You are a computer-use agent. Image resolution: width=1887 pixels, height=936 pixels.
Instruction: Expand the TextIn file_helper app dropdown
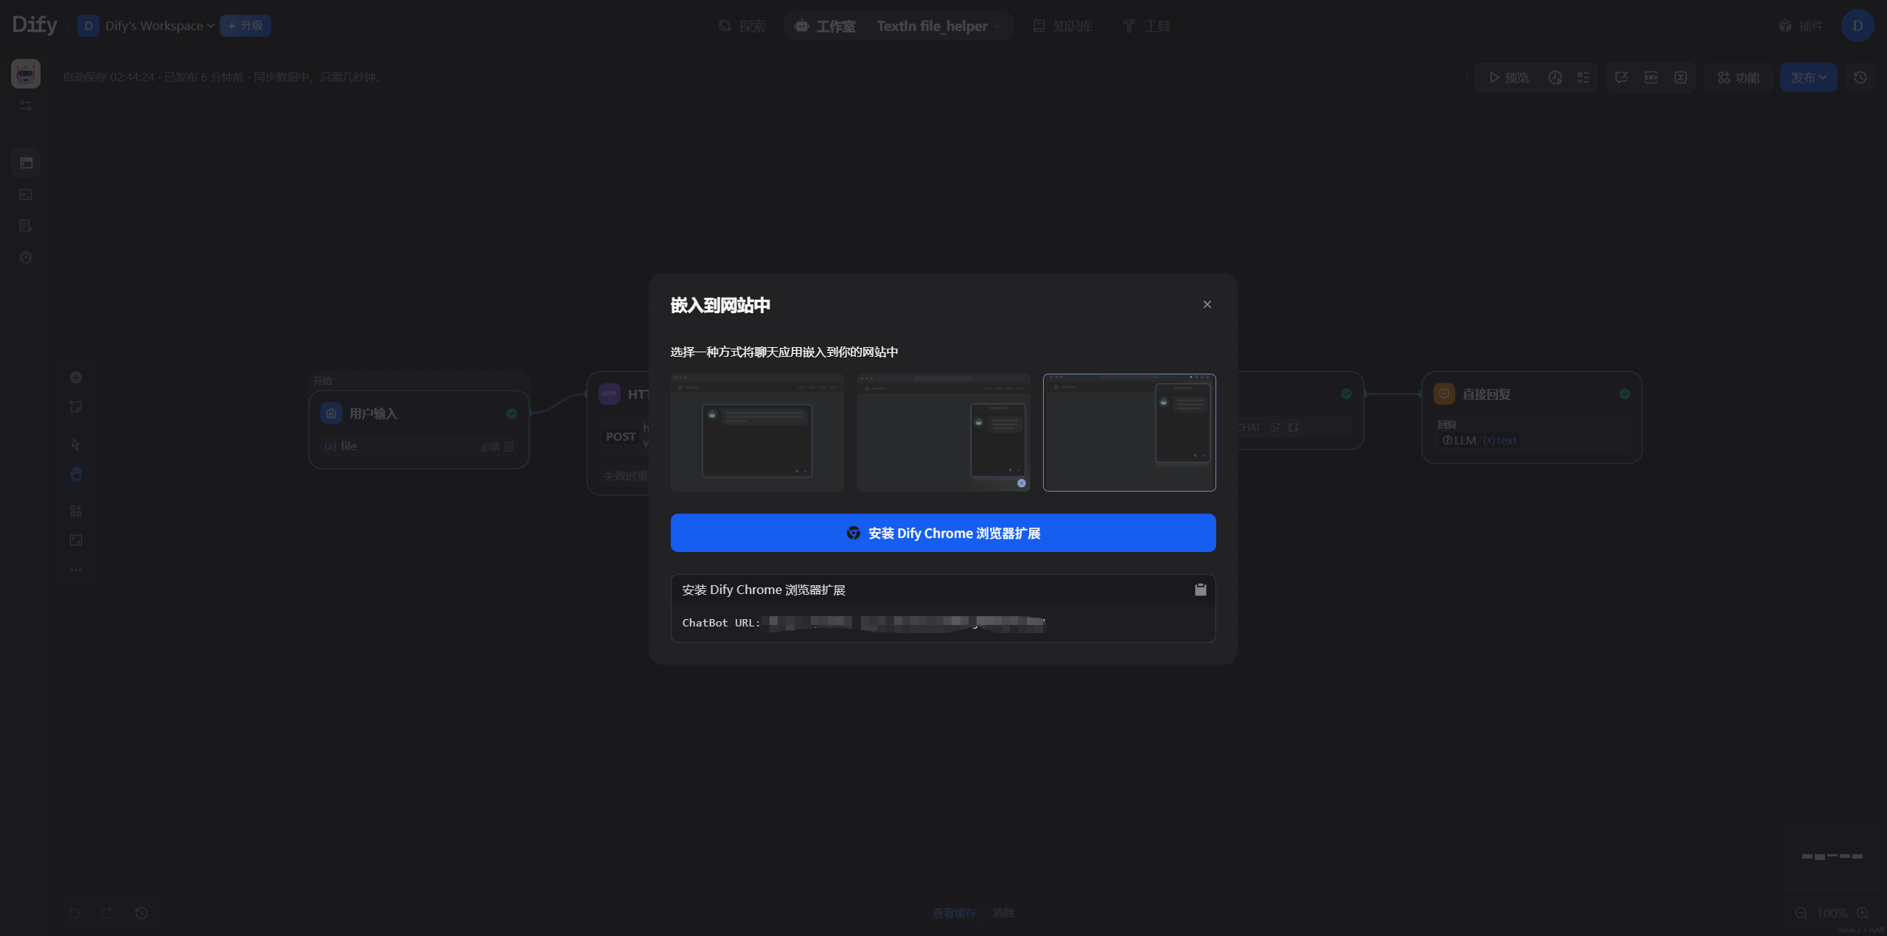point(938,26)
